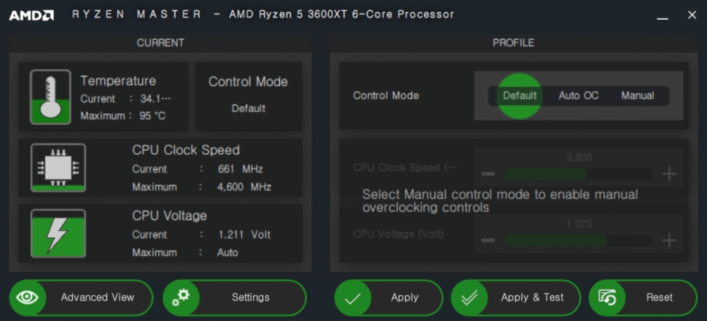Image resolution: width=707 pixels, height=321 pixels.
Task: Increase CPU Clock Speed with plus button
Action: (x=669, y=174)
